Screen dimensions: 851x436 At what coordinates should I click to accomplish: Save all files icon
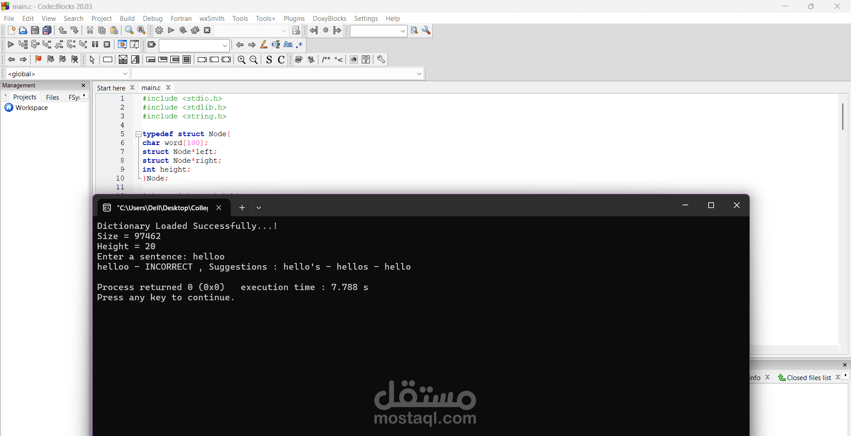click(x=47, y=31)
